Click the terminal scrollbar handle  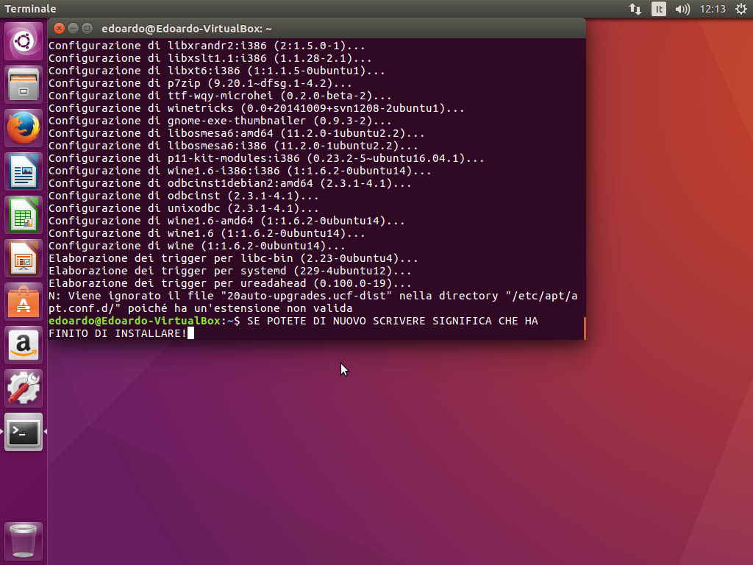pos(584,328)
